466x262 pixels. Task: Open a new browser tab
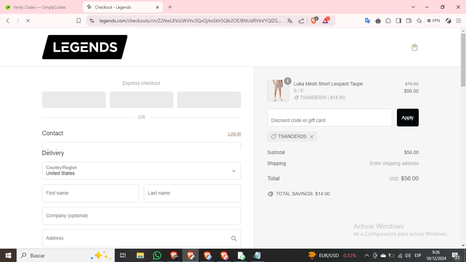170,7
